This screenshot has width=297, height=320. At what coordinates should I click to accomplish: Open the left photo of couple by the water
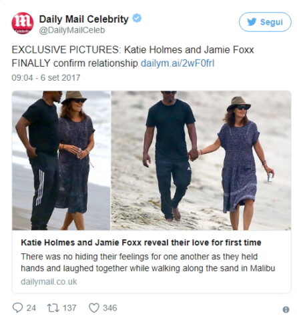[x=61, y=161]
